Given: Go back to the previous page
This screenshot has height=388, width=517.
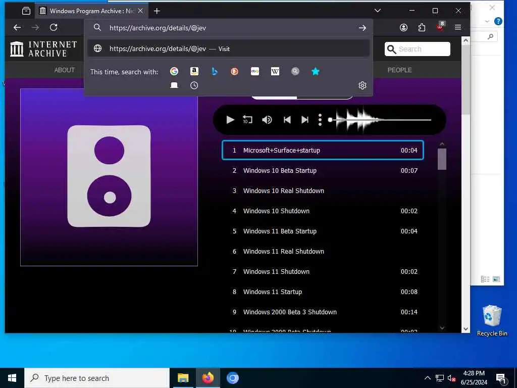Looking at the screenshot, I should pos(17,27).
